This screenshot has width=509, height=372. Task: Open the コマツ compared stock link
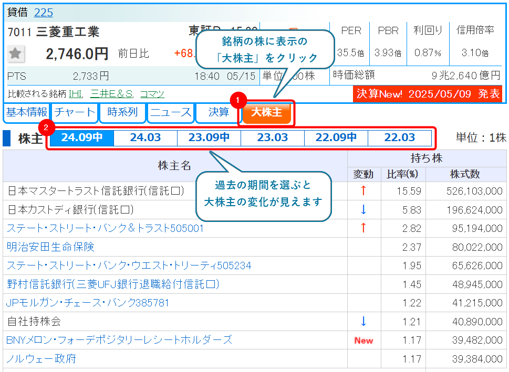(x=152, y=94)
